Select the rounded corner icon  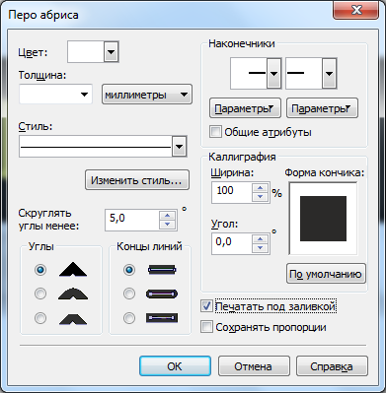73,294
